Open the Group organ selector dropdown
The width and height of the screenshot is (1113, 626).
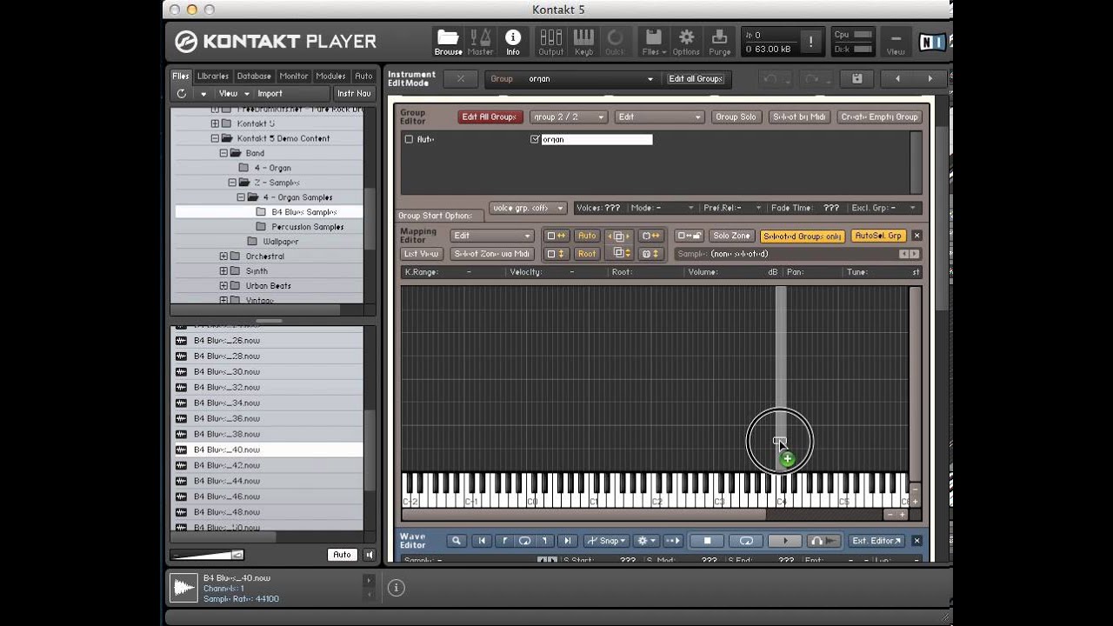pos(590,78)
